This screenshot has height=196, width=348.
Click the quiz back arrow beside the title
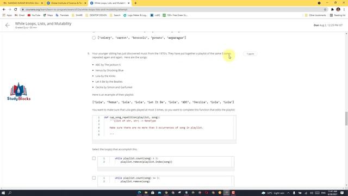8,26
